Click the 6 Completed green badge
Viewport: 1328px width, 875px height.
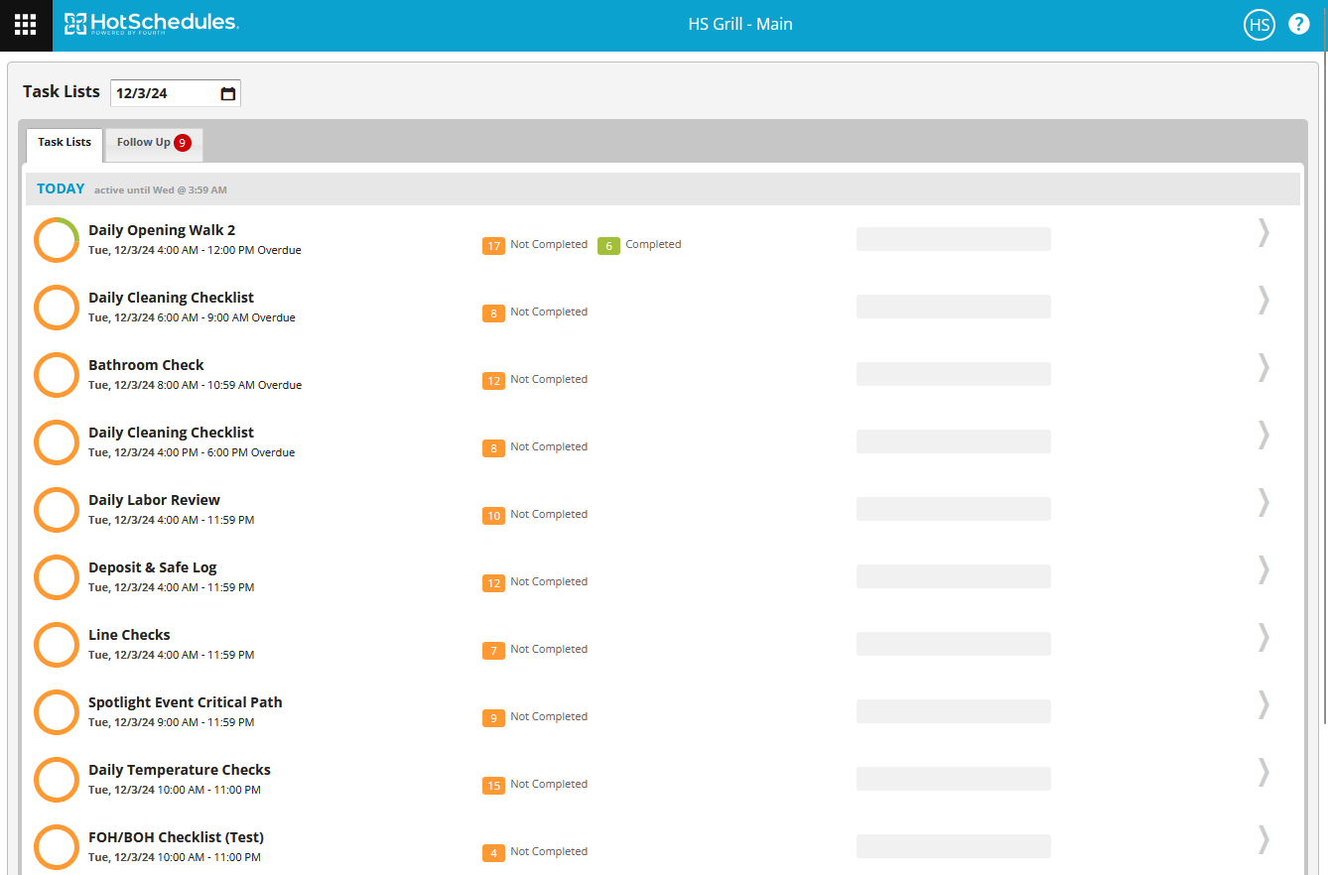click(x=608, y=246)
